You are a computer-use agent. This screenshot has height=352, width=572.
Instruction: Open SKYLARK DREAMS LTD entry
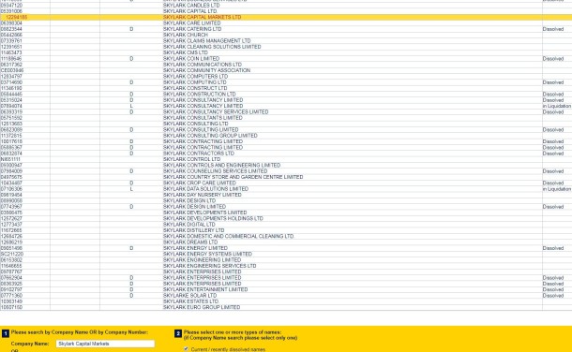[190, 242]
